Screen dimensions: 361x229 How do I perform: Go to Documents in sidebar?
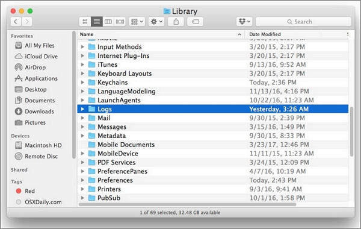[x=35, y=100]
